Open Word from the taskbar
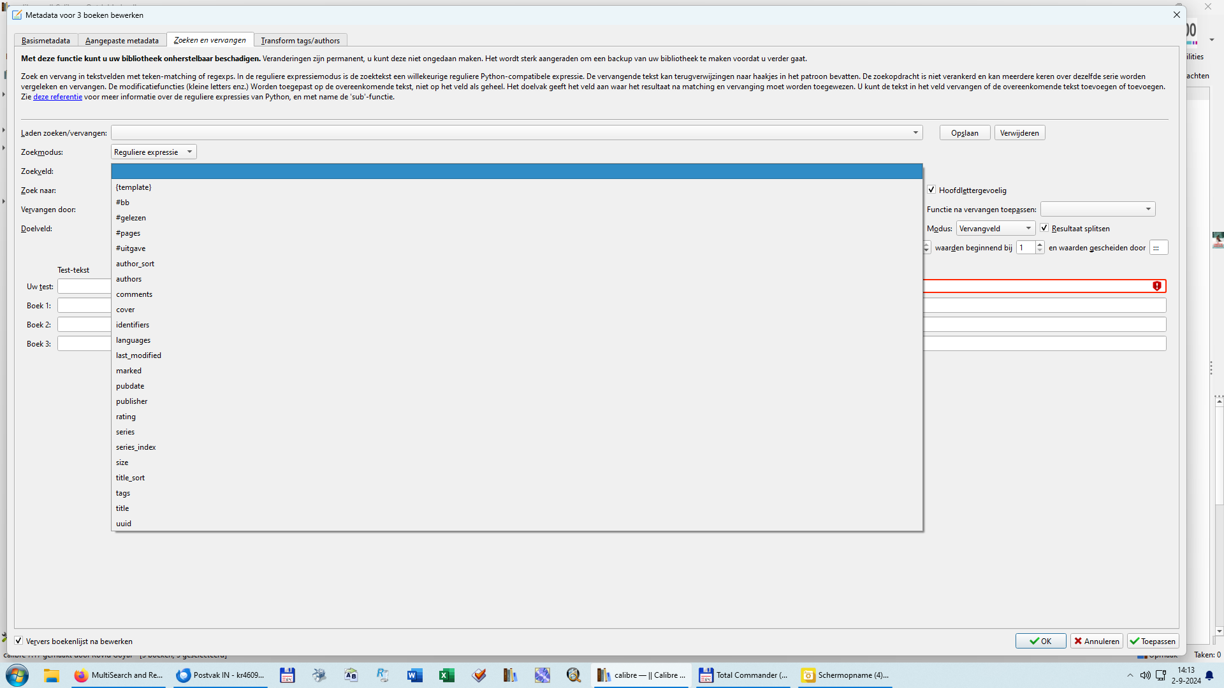The width and height of the screenshot is (1224, 688). tap(414, 675)
